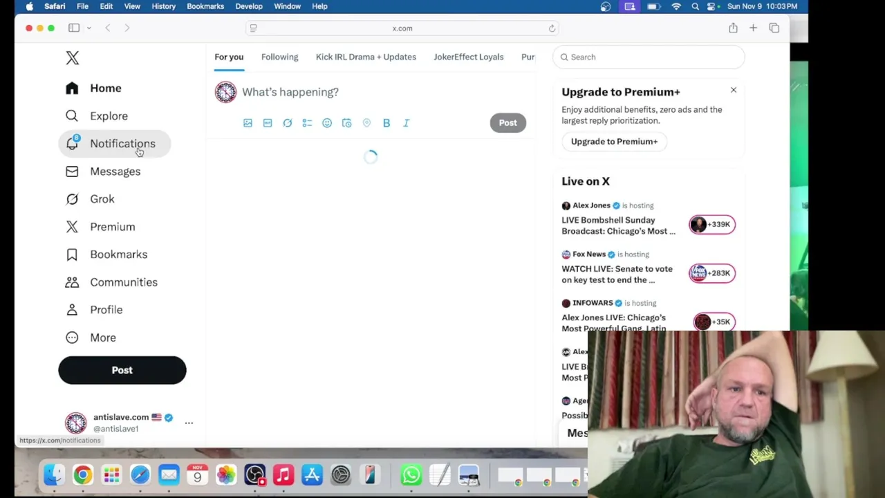Open Alex Jones LIVE Bombshell Sunday broadcast
Viewport: 885px width, 498px height.
point(619,225)
